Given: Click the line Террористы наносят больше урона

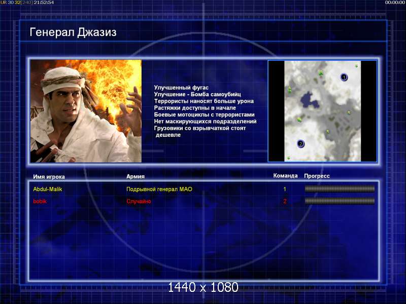Looking at the screenshot, I should point(204,101).
